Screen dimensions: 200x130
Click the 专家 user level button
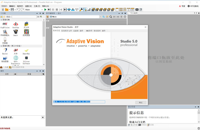(182, 6)
